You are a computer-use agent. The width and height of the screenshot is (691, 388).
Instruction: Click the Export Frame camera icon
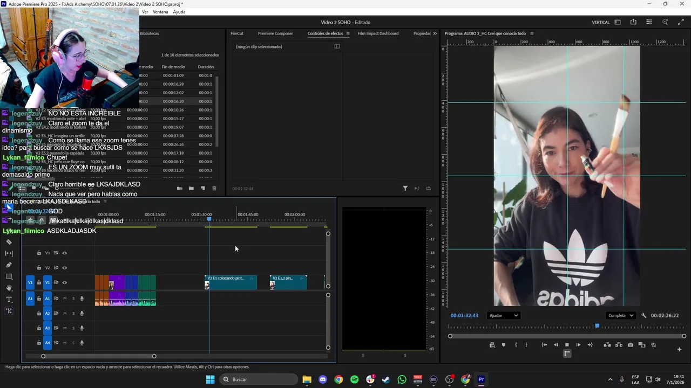click(630, 345)
